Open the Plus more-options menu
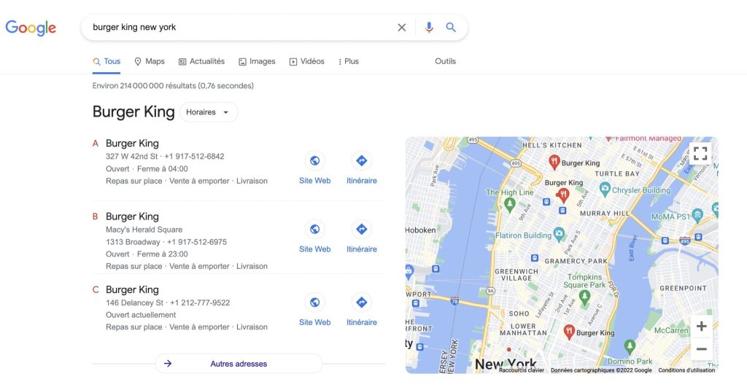This screenshot has width=747, height=387. pos(348,61)
